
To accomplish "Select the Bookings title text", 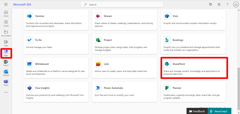I will click(x=178, y=40).
